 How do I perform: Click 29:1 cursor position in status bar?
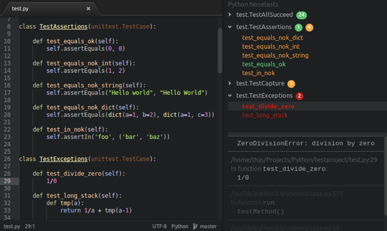[30, 226]
